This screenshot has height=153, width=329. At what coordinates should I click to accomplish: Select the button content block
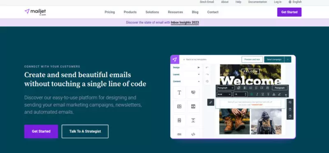pos(179,134)
